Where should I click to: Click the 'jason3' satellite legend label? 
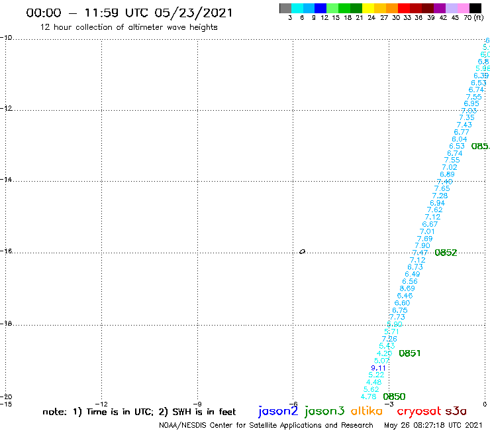pos(324,411)
